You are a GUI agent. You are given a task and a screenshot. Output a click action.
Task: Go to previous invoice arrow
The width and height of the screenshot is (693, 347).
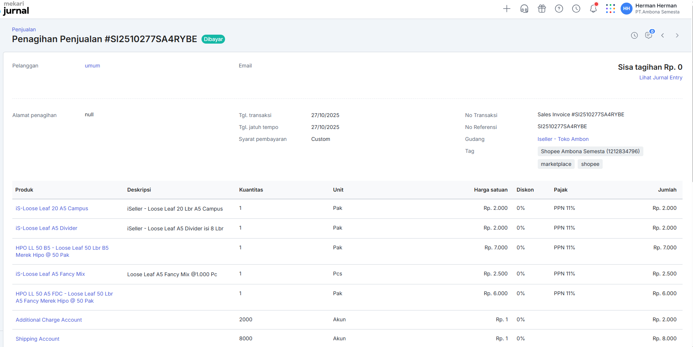(x=663, y=35)
